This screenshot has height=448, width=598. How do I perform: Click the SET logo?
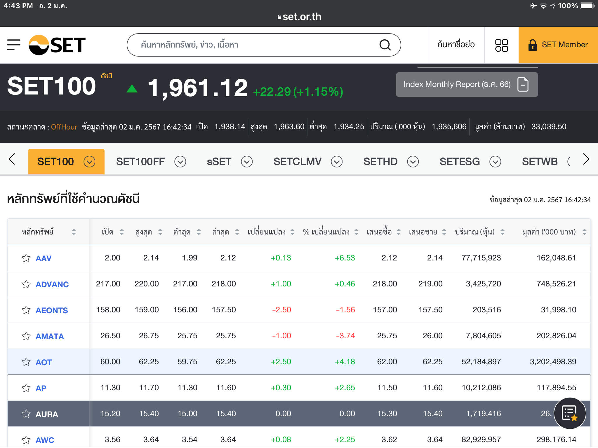click(x=57, y=45)
